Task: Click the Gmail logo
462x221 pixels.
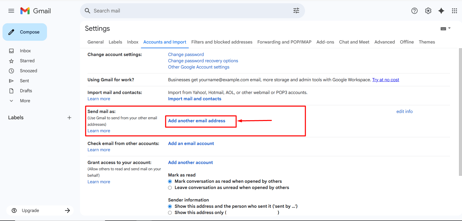Action: pyautogui.click(x=35, y=11)
